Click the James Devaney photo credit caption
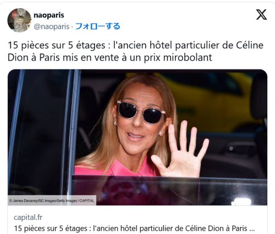The image size is (275, 234). pyautogui.click(x=52, y=200)
